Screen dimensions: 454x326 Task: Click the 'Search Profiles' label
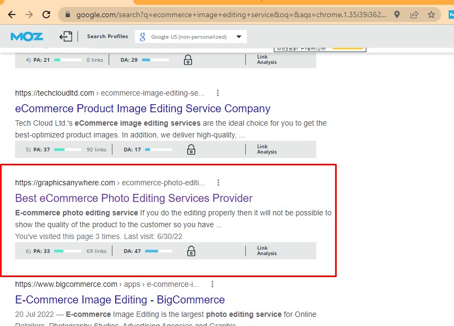[108, 37]
